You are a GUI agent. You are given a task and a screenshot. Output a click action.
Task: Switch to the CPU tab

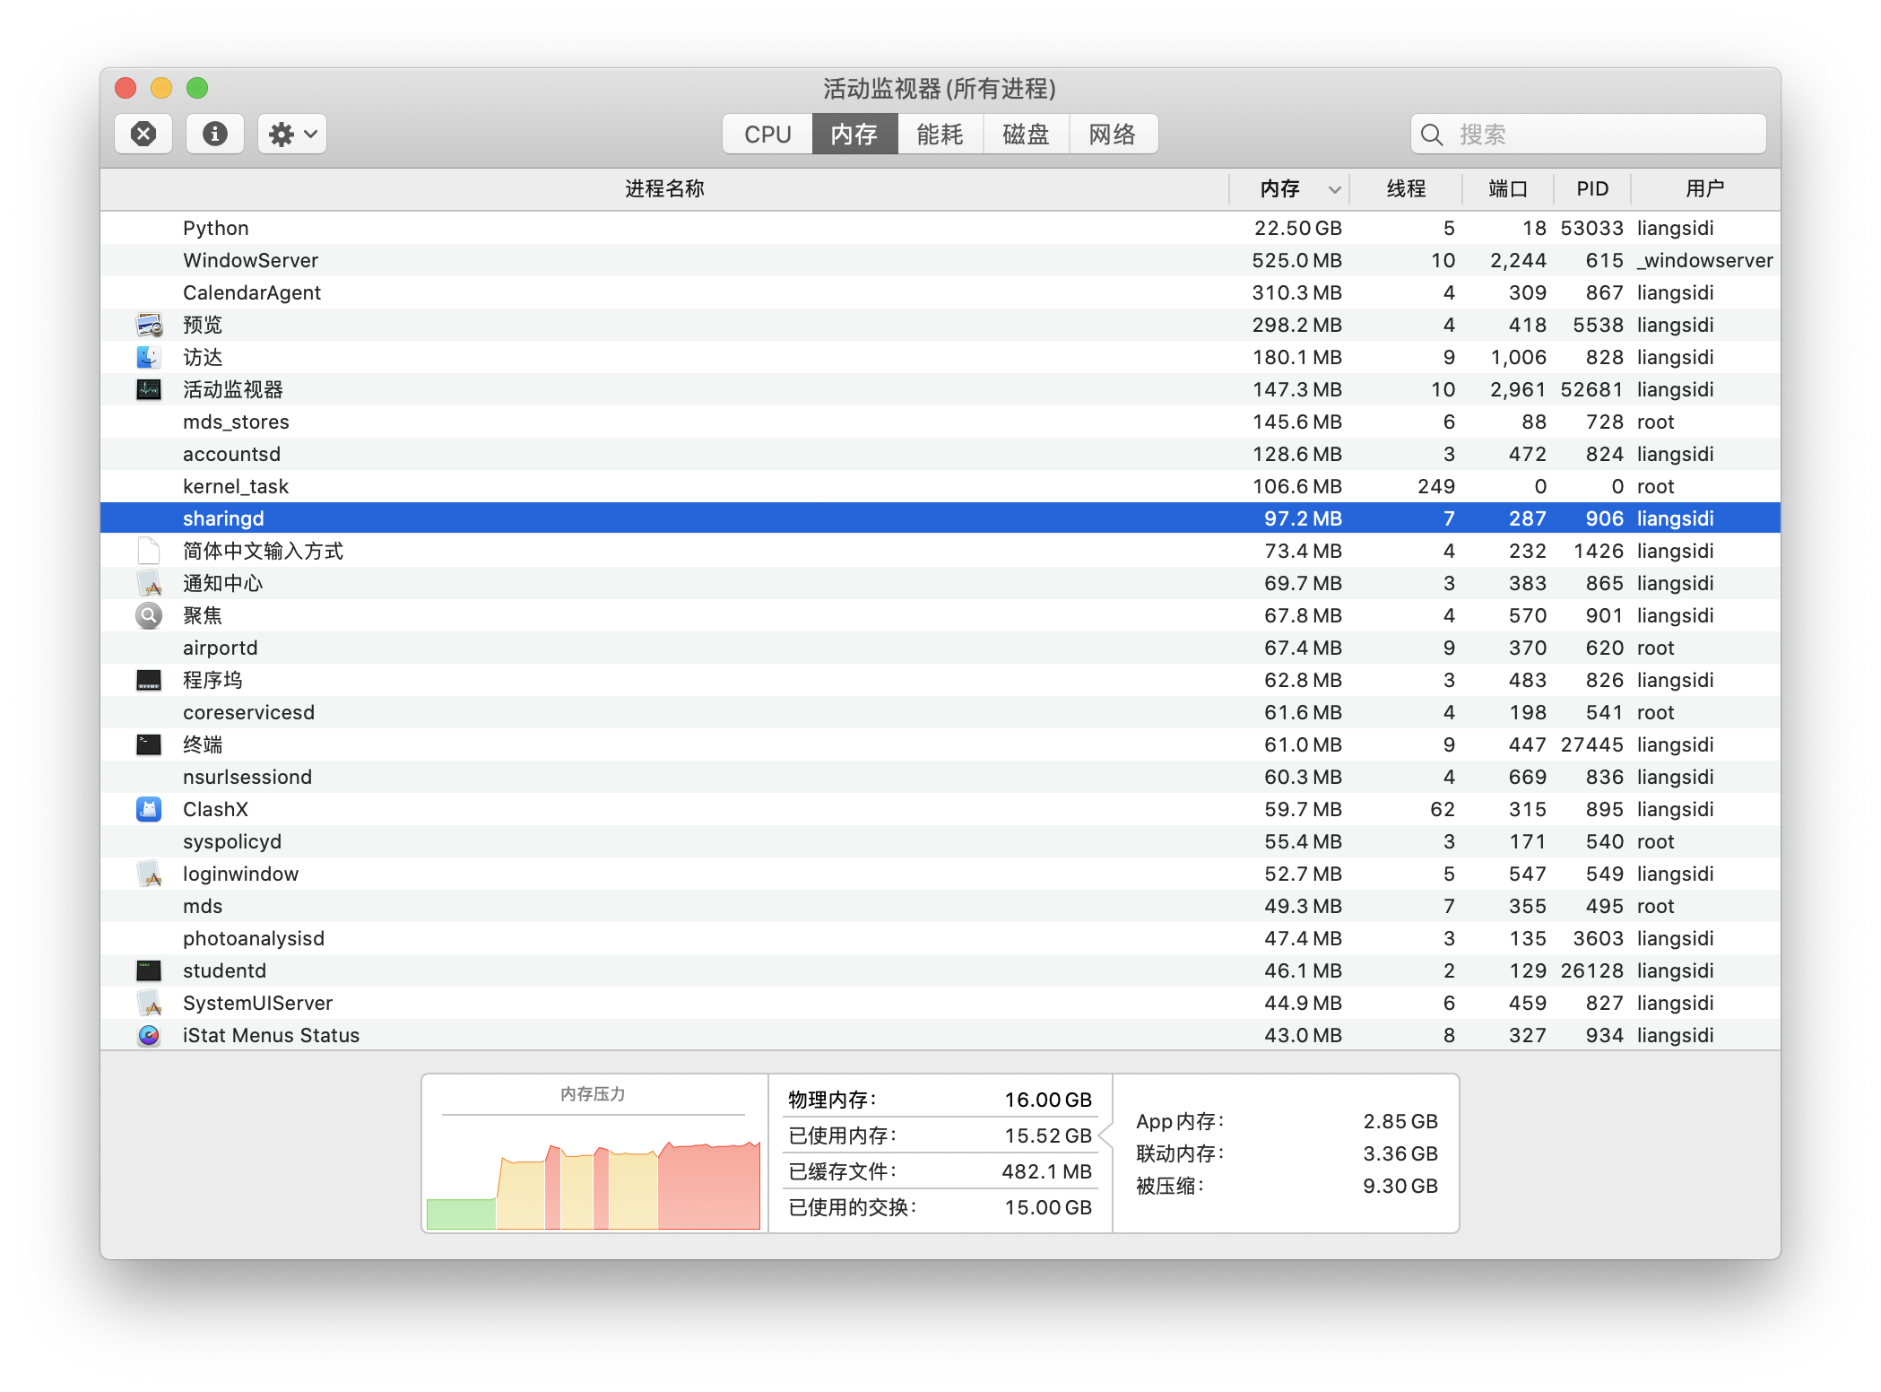(767, 135)
